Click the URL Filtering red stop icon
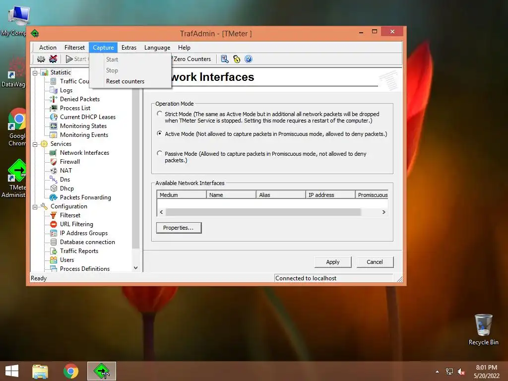Image resolution: width=508 pixels, height=381 pixels. point(54,224)
